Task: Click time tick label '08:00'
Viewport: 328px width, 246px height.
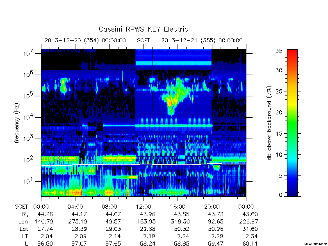Action: [x=109, y=207]
